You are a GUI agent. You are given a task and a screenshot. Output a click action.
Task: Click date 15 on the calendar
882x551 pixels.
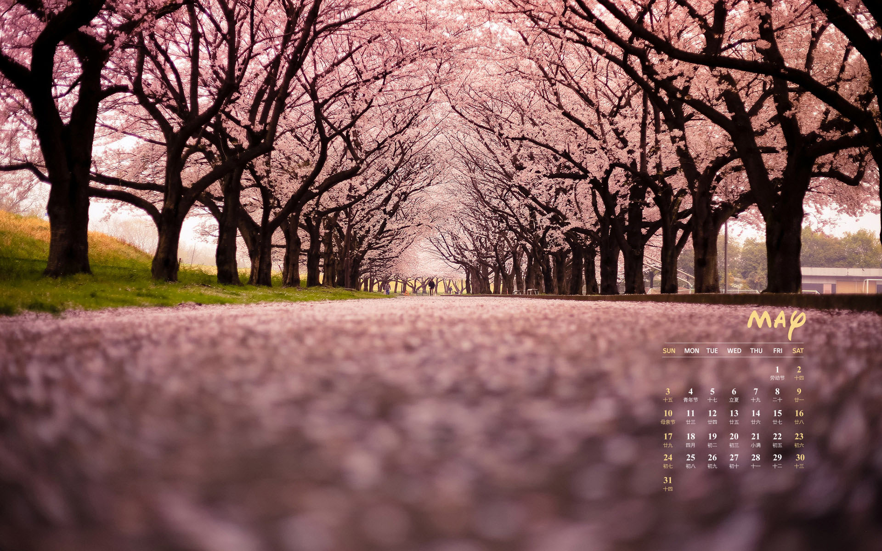777,416
